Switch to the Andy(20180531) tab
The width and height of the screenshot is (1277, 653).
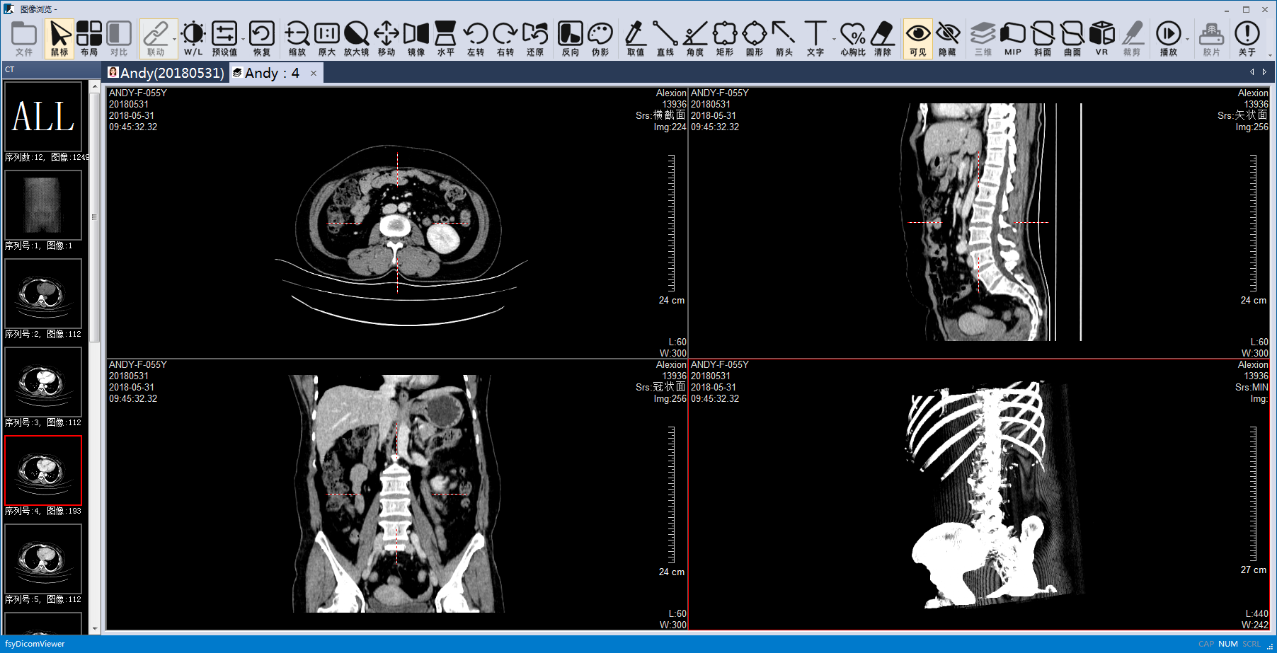tap(166, 73)
